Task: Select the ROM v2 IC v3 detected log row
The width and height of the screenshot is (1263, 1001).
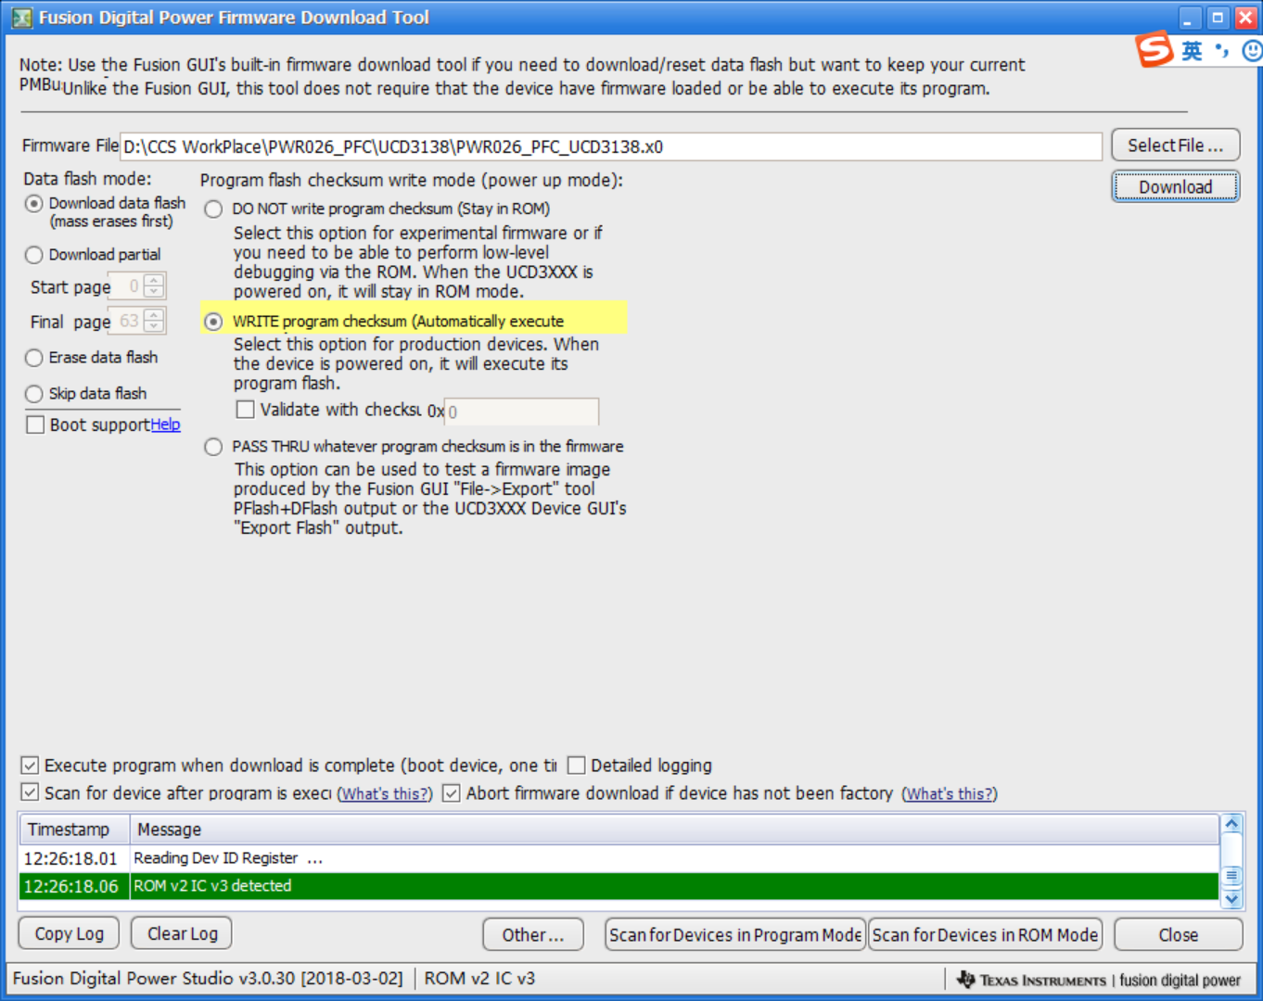Action: pos(619,886)
